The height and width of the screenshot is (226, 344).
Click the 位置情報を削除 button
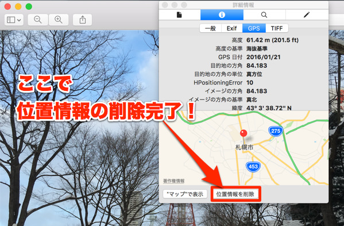235,194
